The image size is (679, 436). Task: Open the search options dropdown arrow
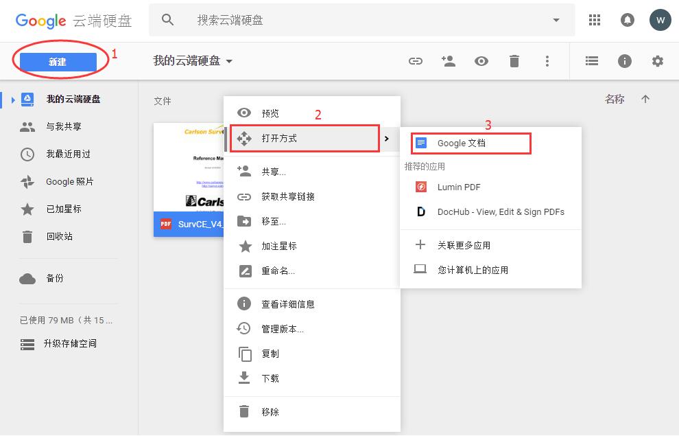point(556,20)
